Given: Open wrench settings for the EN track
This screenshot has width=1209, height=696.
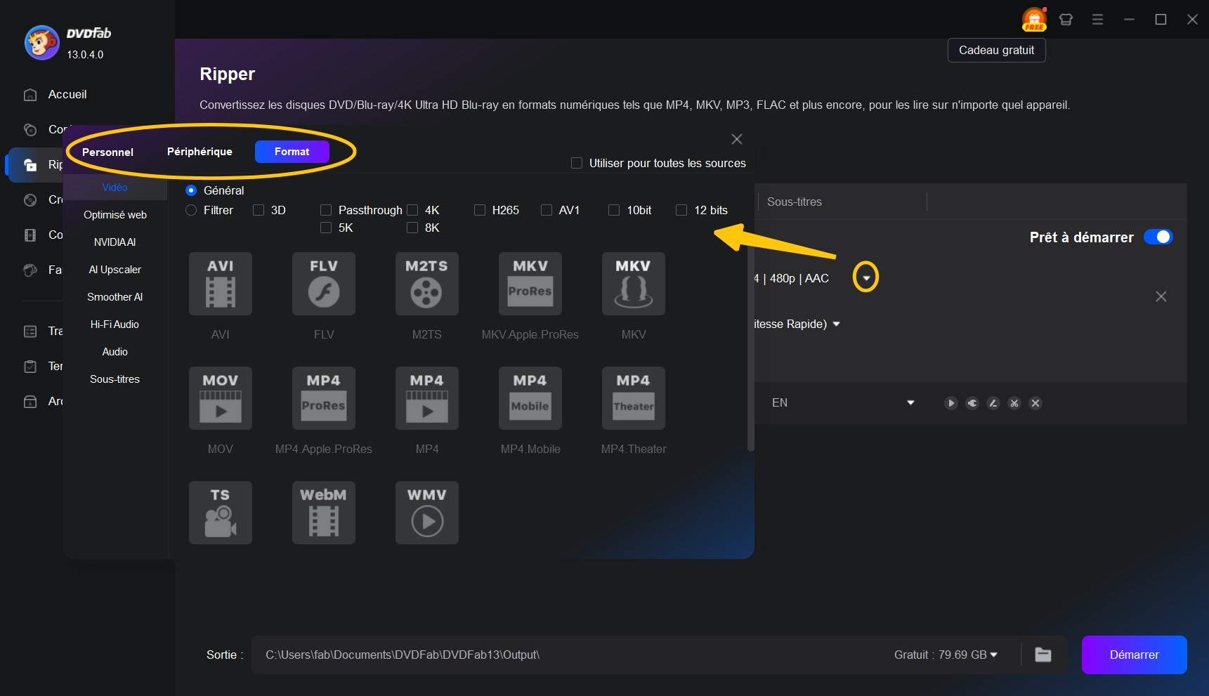Looking at the screenshot, I should [x=972, y=403].
